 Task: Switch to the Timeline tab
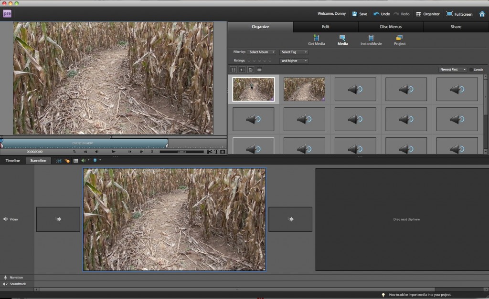(13, 161)
